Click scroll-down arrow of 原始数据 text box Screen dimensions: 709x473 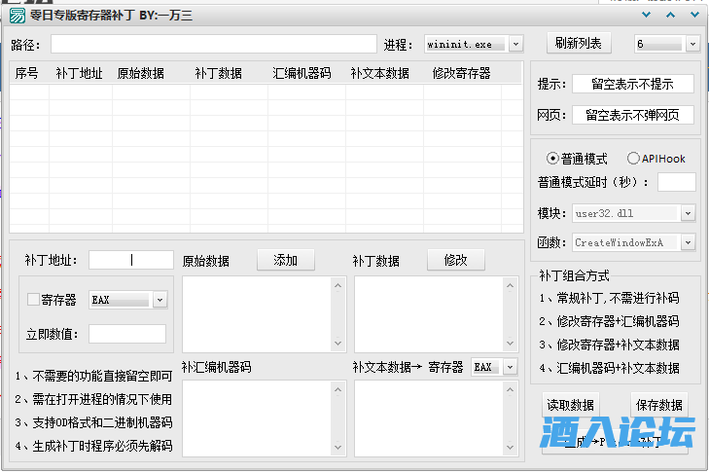(339, 344)
